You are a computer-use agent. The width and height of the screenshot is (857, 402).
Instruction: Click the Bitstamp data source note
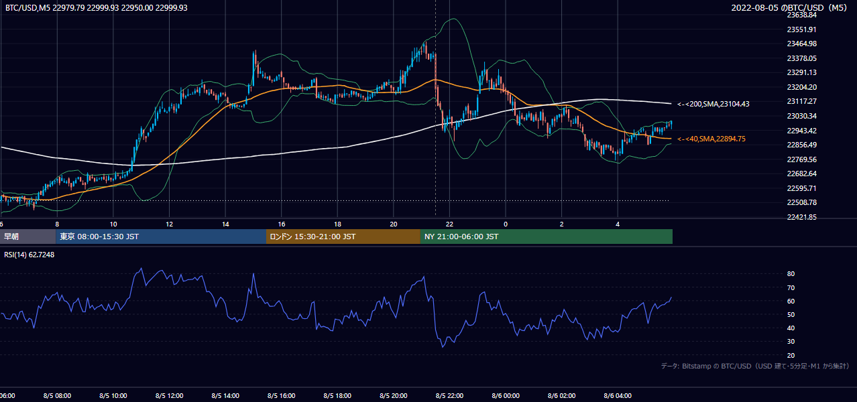point(755,366)
